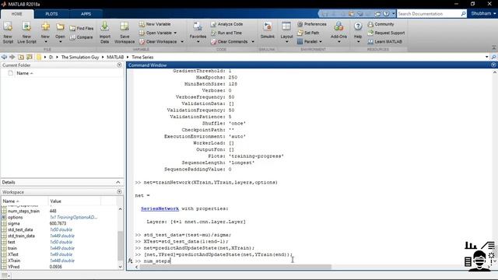Click the up one level folder icon
498x280 pixels.
21,57
